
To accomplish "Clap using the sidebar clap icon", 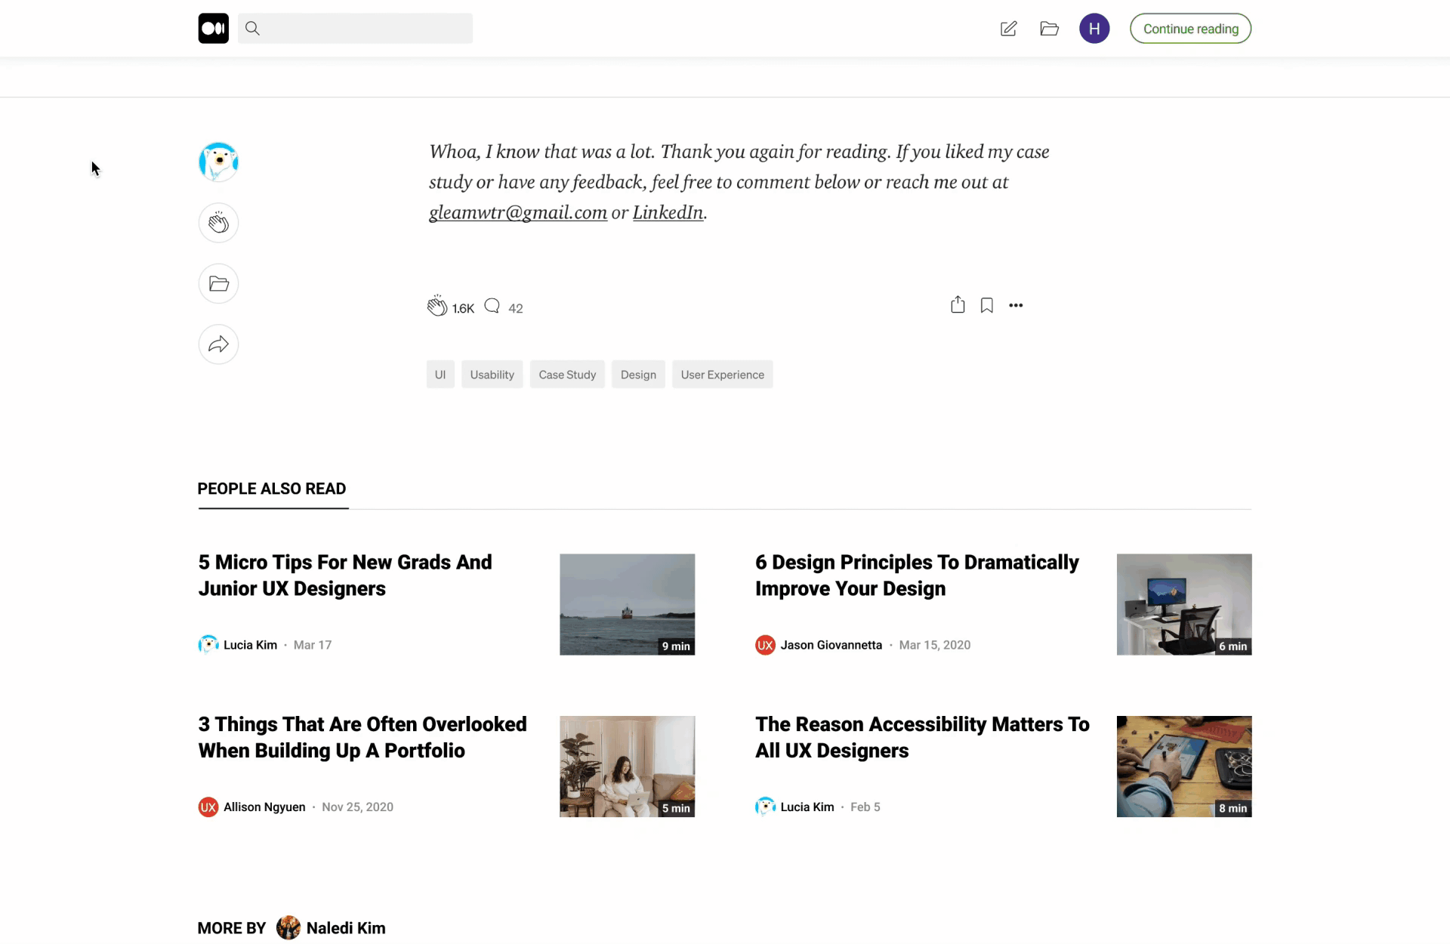I will tap(218, 223).
